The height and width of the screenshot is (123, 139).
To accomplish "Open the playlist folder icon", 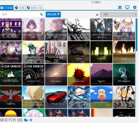I will point(26,120).
